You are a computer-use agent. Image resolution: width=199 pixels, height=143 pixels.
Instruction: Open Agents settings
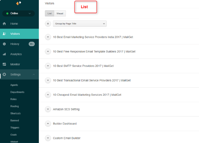pyautogui.click(x=14, y=85)
